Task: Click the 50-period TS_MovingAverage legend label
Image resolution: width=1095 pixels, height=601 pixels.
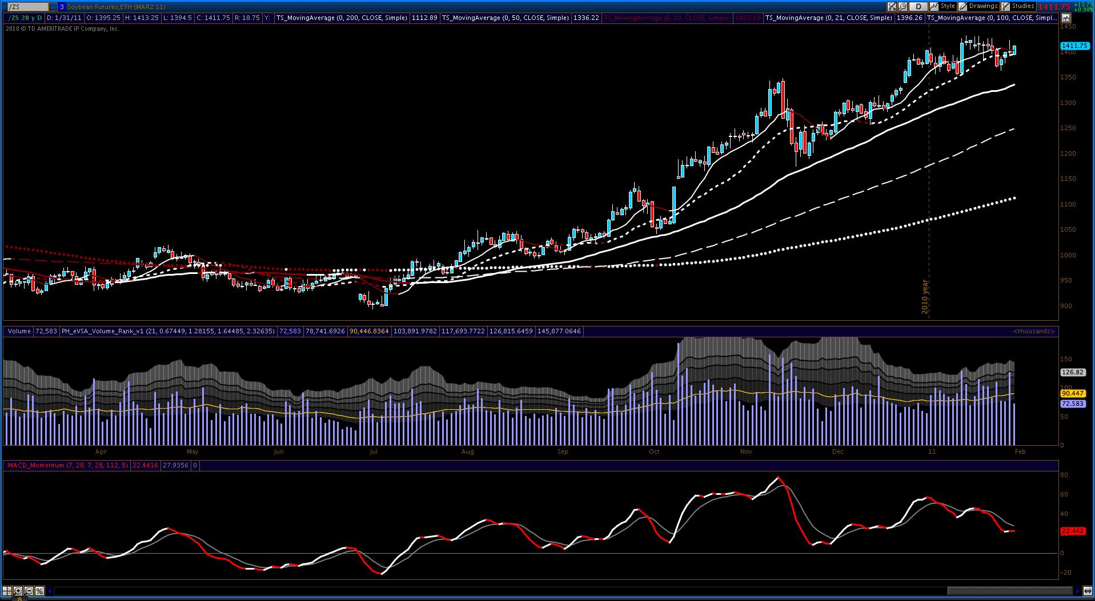Action: pyautogui.click(x=506, y=18)
